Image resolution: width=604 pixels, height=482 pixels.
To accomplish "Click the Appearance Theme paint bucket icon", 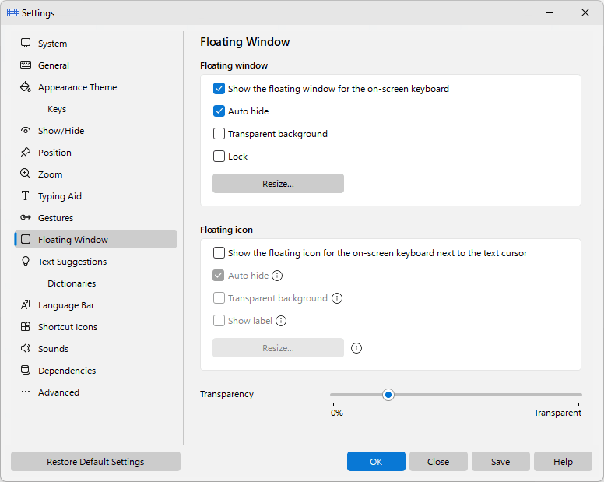I will point(26,86).
